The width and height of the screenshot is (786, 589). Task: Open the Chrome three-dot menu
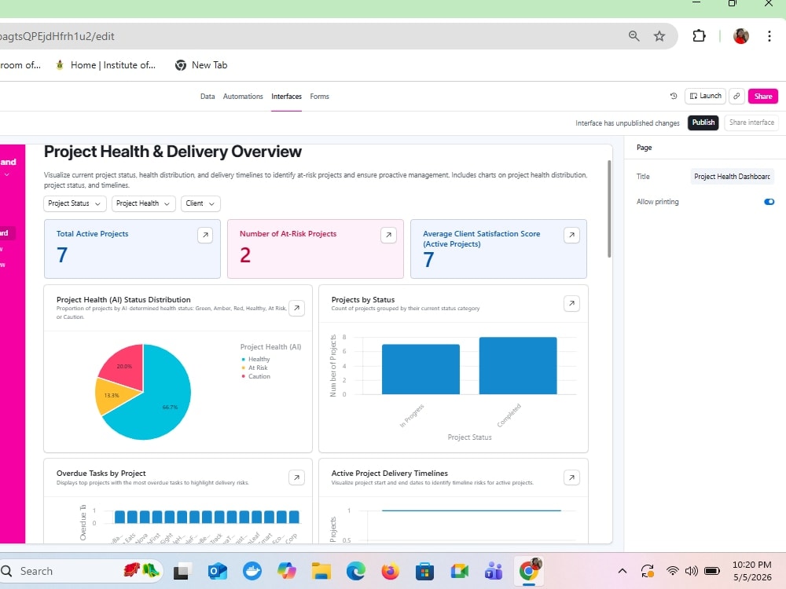pos(769,36)
